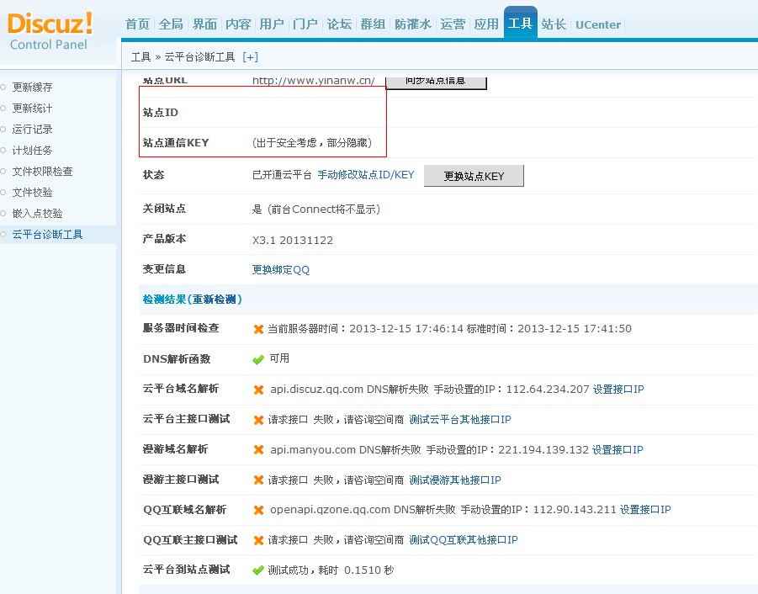Click the red X icon beside 漫游域名解析
Screen dimensions: 758x594
pyautogui.click(x=258, y=450)
